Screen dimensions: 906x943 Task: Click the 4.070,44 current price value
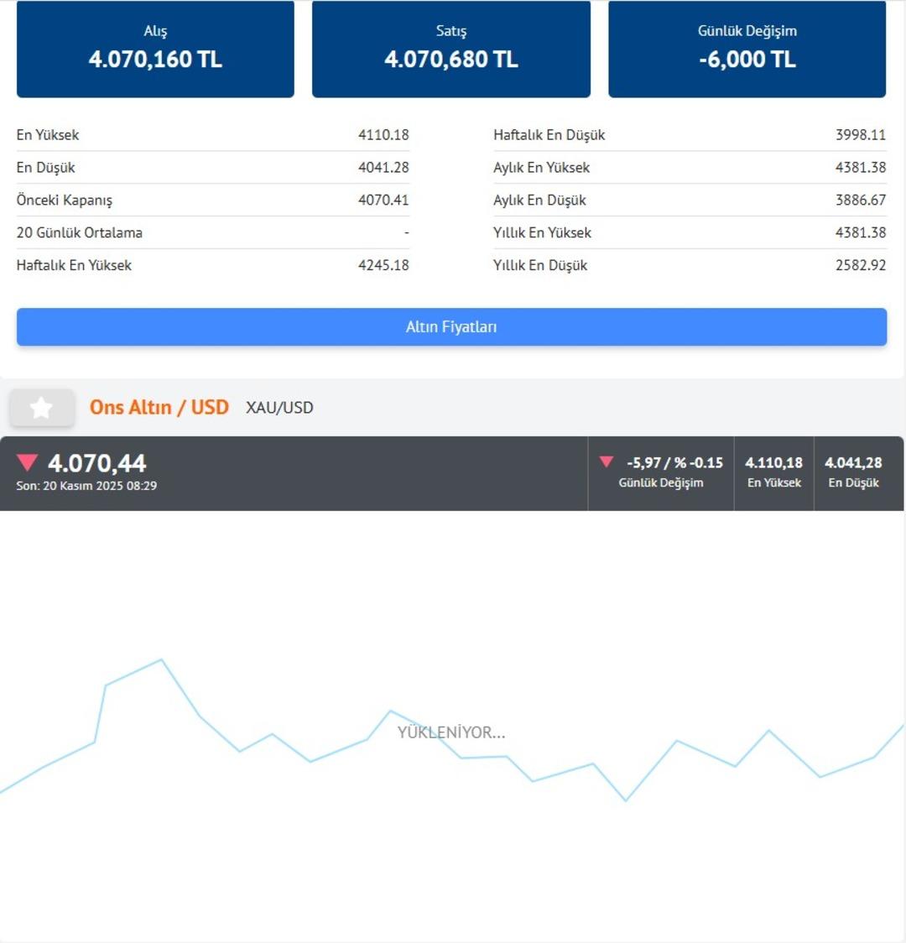(x=97, y=462)
